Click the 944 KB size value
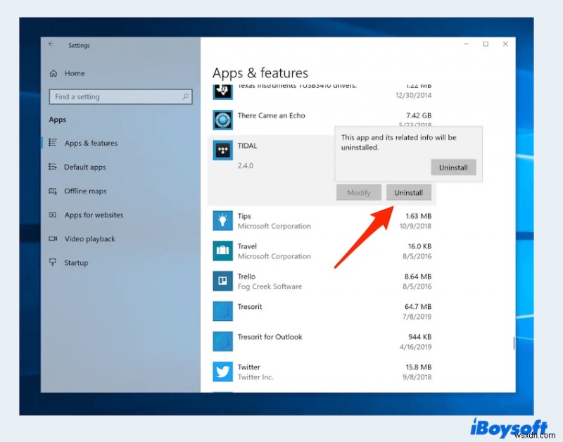563x442 pixels. click(419, 337)
